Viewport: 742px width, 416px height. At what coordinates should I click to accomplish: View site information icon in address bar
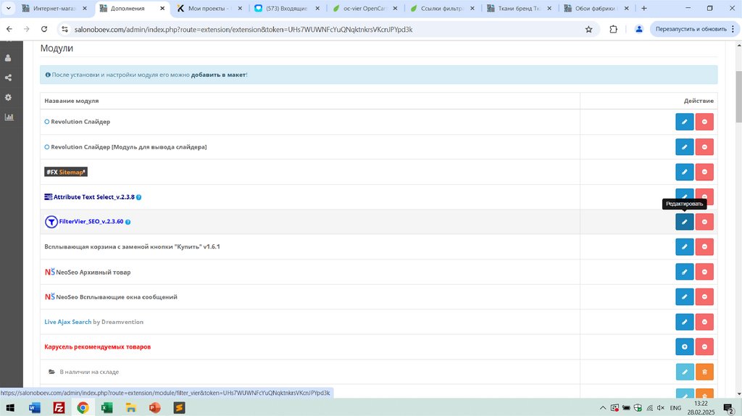pos(64,29)
